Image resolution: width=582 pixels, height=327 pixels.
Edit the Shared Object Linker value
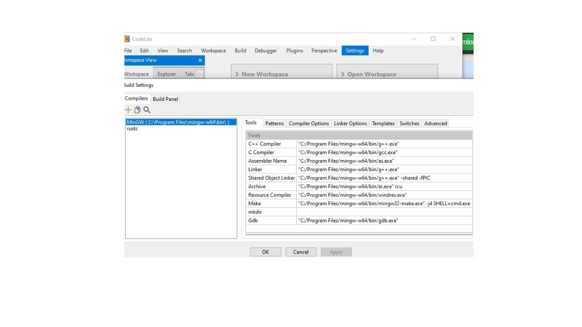384,178
